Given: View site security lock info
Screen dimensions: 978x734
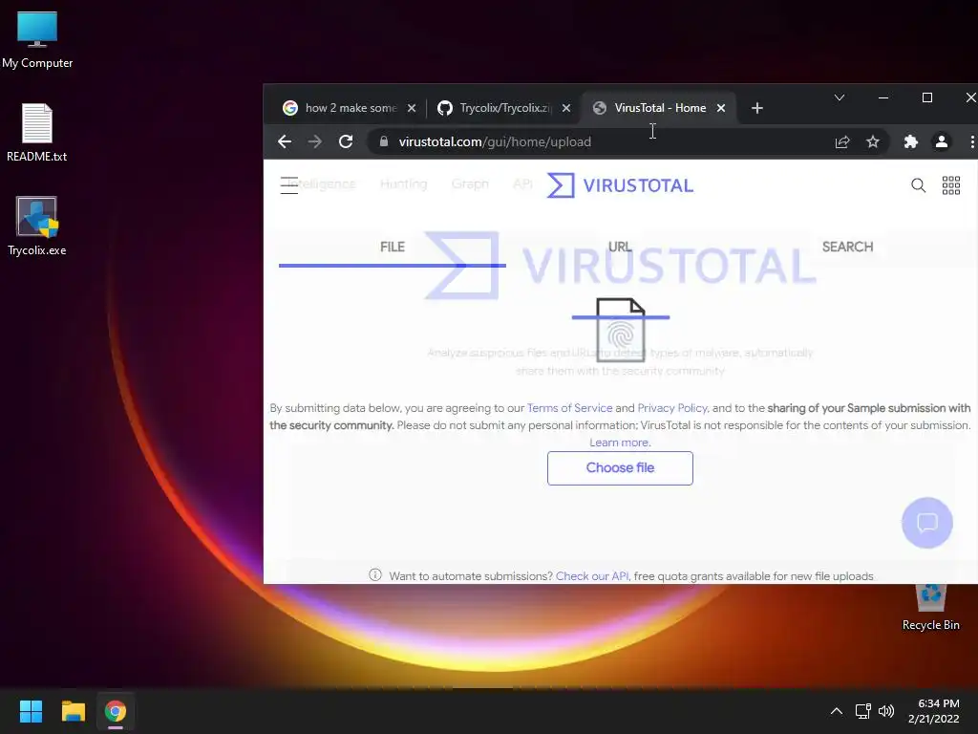Looking at the screenshot, I should (x=384, y=141).
